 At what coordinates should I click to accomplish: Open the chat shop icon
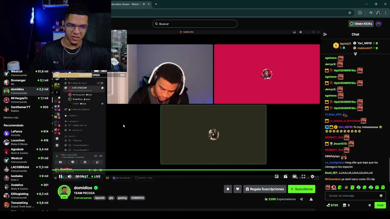click(344, 205)
